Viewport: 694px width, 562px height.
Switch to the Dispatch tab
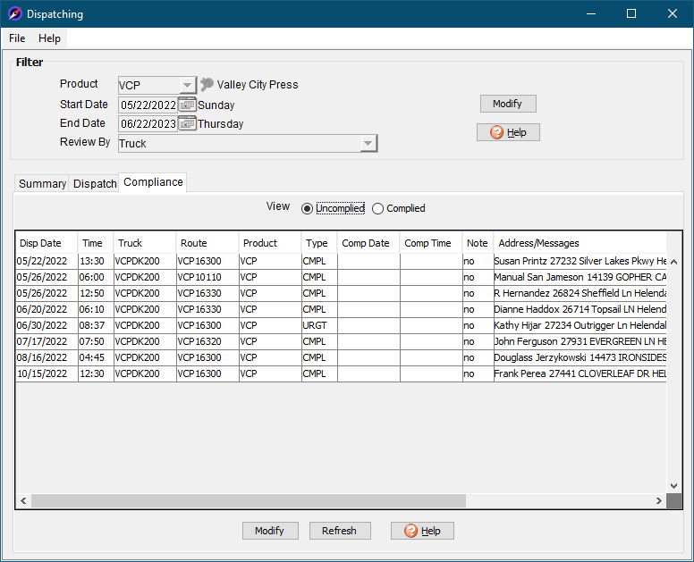pos(95,183)
